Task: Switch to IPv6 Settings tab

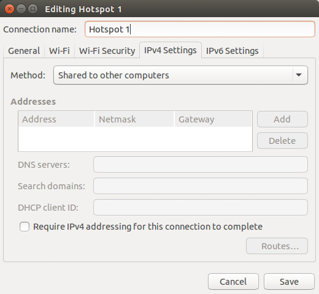Action: (233, 51)
